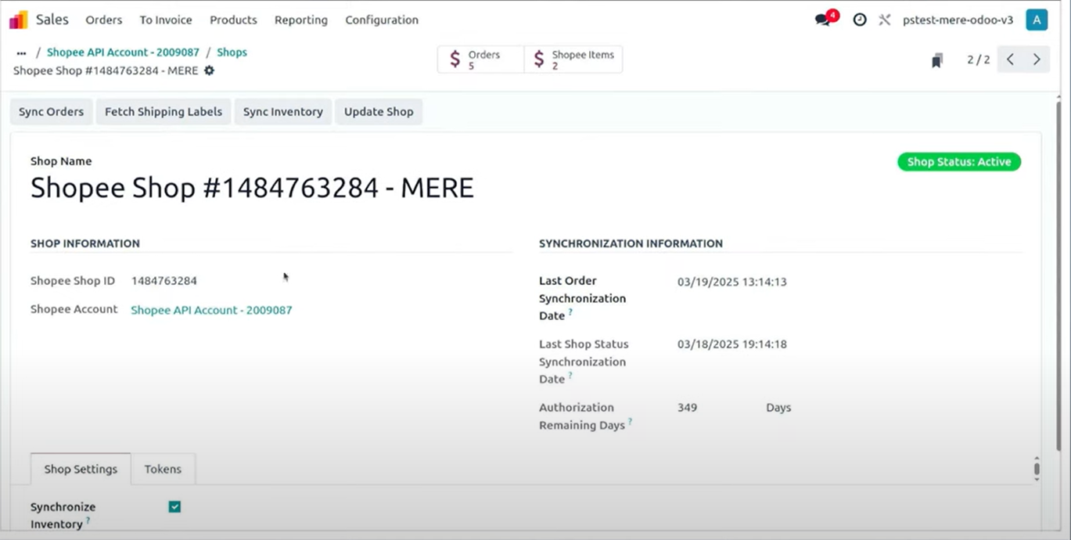The image size is (1071, 540).
Task: Click the pager counter 2 / 2
Action: pyautogui.click(x=978, y=59)
